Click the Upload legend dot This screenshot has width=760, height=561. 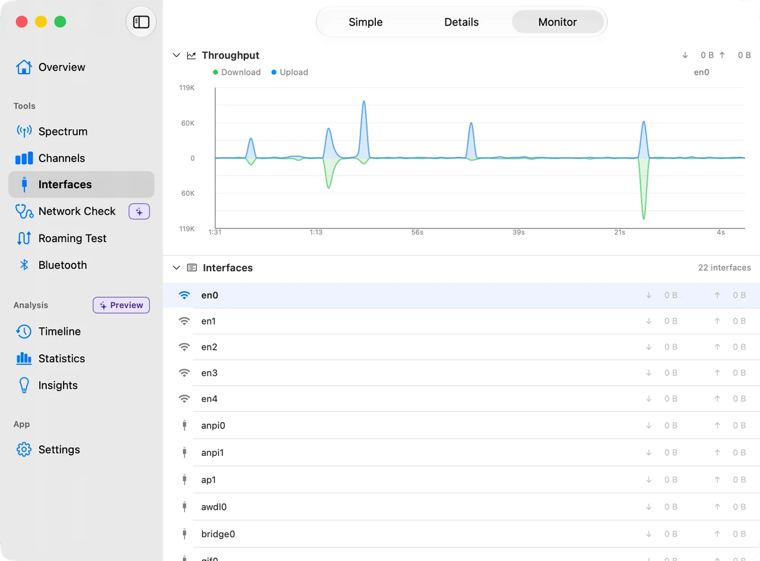tap(274, 72)
